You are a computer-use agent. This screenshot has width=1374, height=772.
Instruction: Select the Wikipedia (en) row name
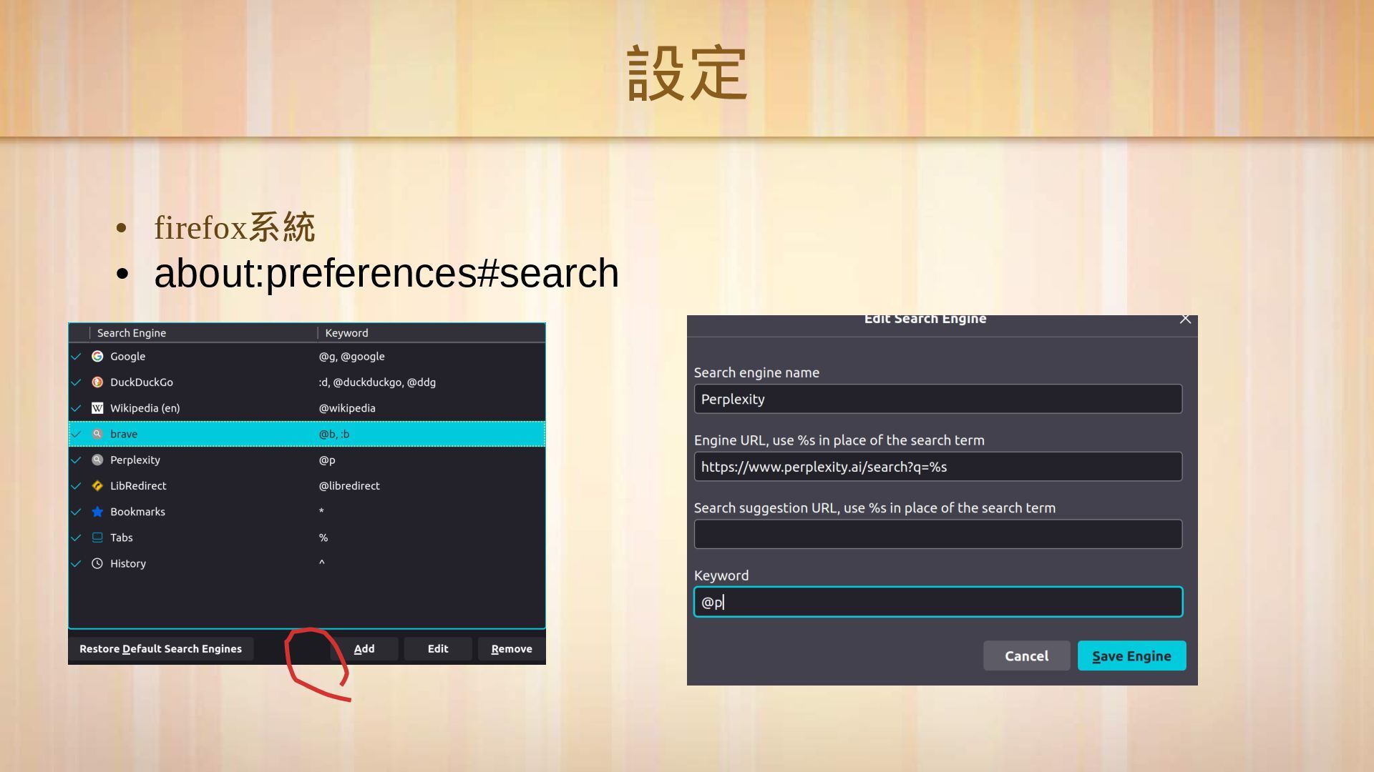pyautogui.click(x=145, y=408)
